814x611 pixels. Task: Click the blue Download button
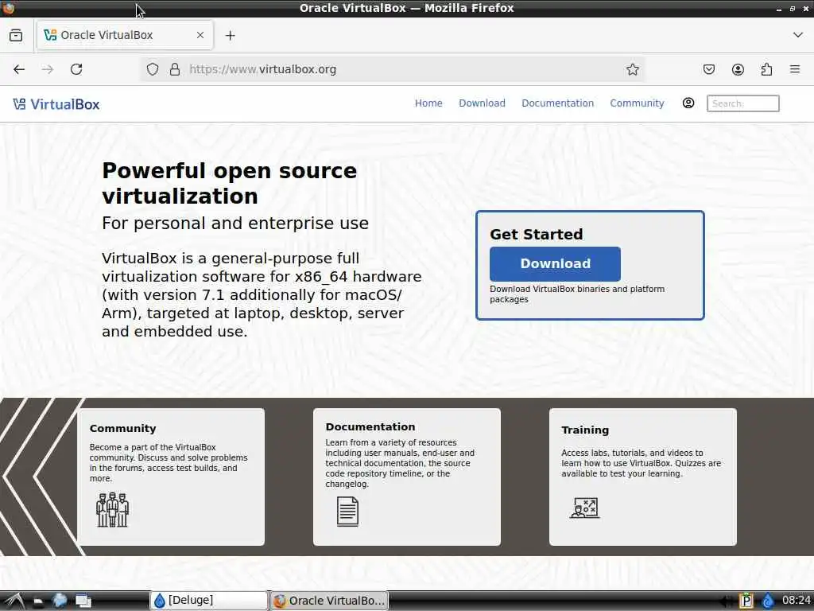pos(555,264)
